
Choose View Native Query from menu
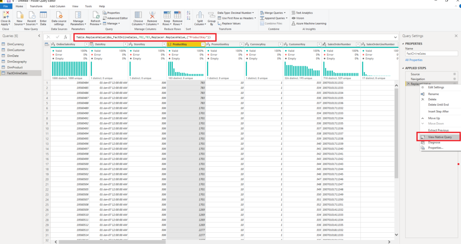[439, 137]
